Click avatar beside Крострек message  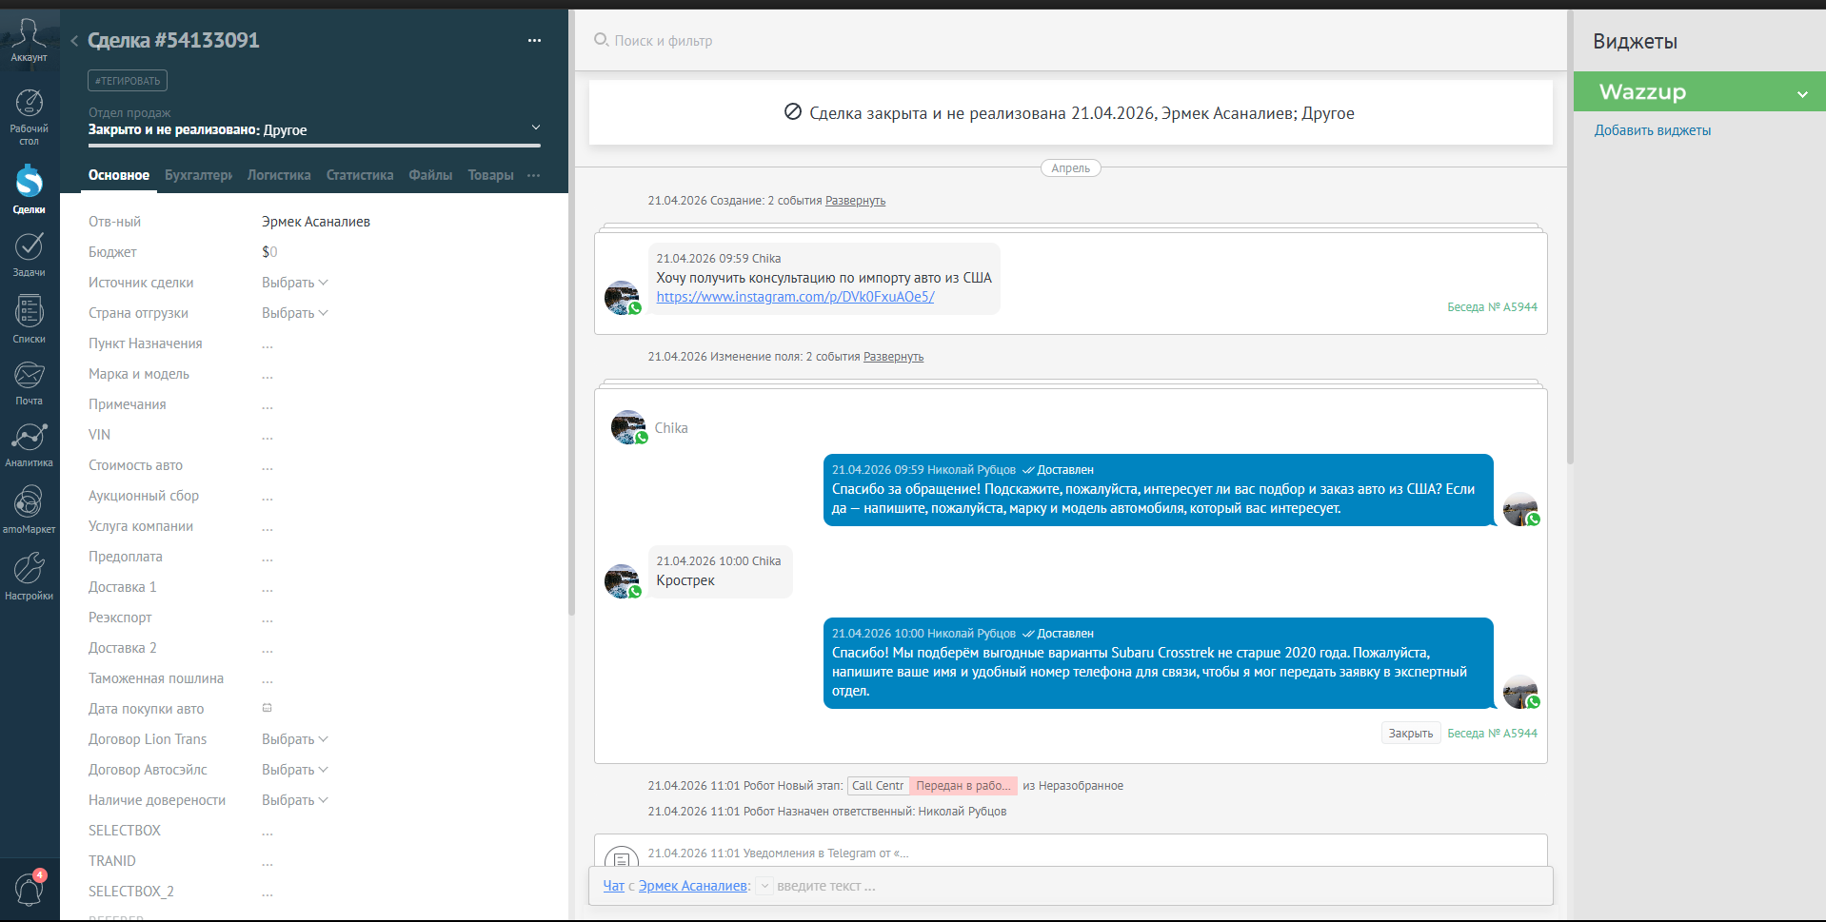click(x=623, y=580)
